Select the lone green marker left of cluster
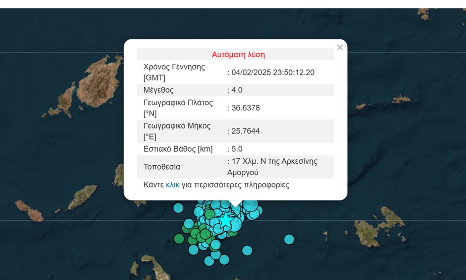This screenshot has height=280, width=466. click(179, 239)
